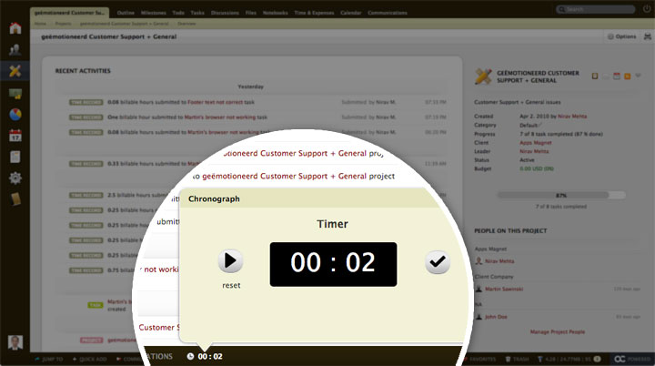Open the document sidebar icon
This screenshot has width=655, height=366.
coord(15,157)
